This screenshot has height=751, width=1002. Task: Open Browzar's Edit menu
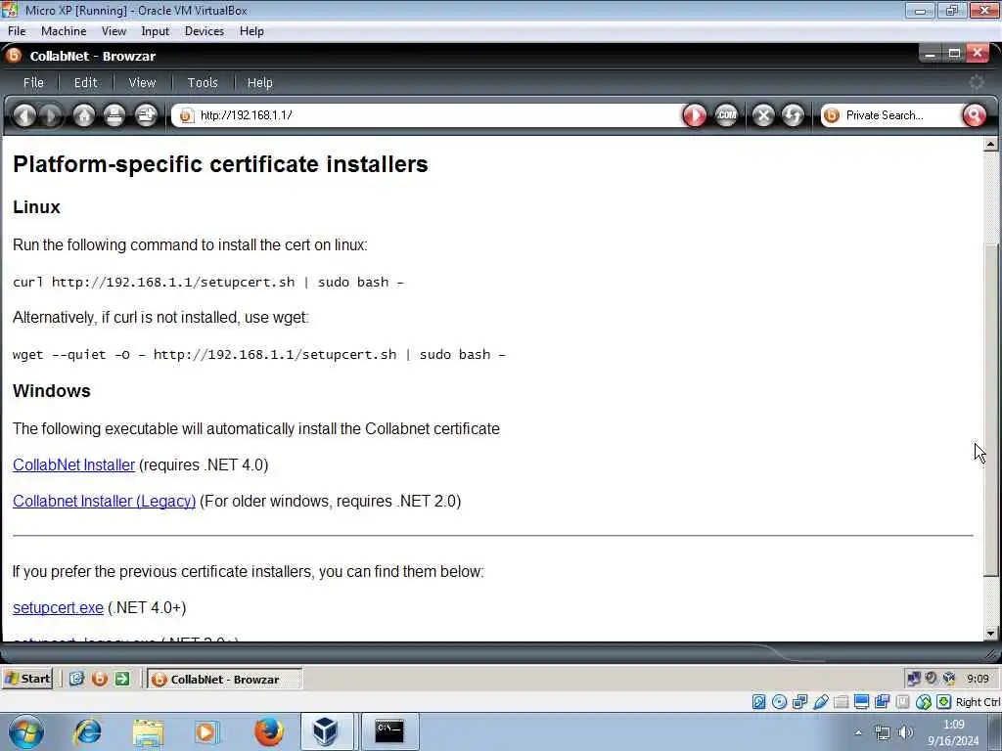(x=86, y=82)
